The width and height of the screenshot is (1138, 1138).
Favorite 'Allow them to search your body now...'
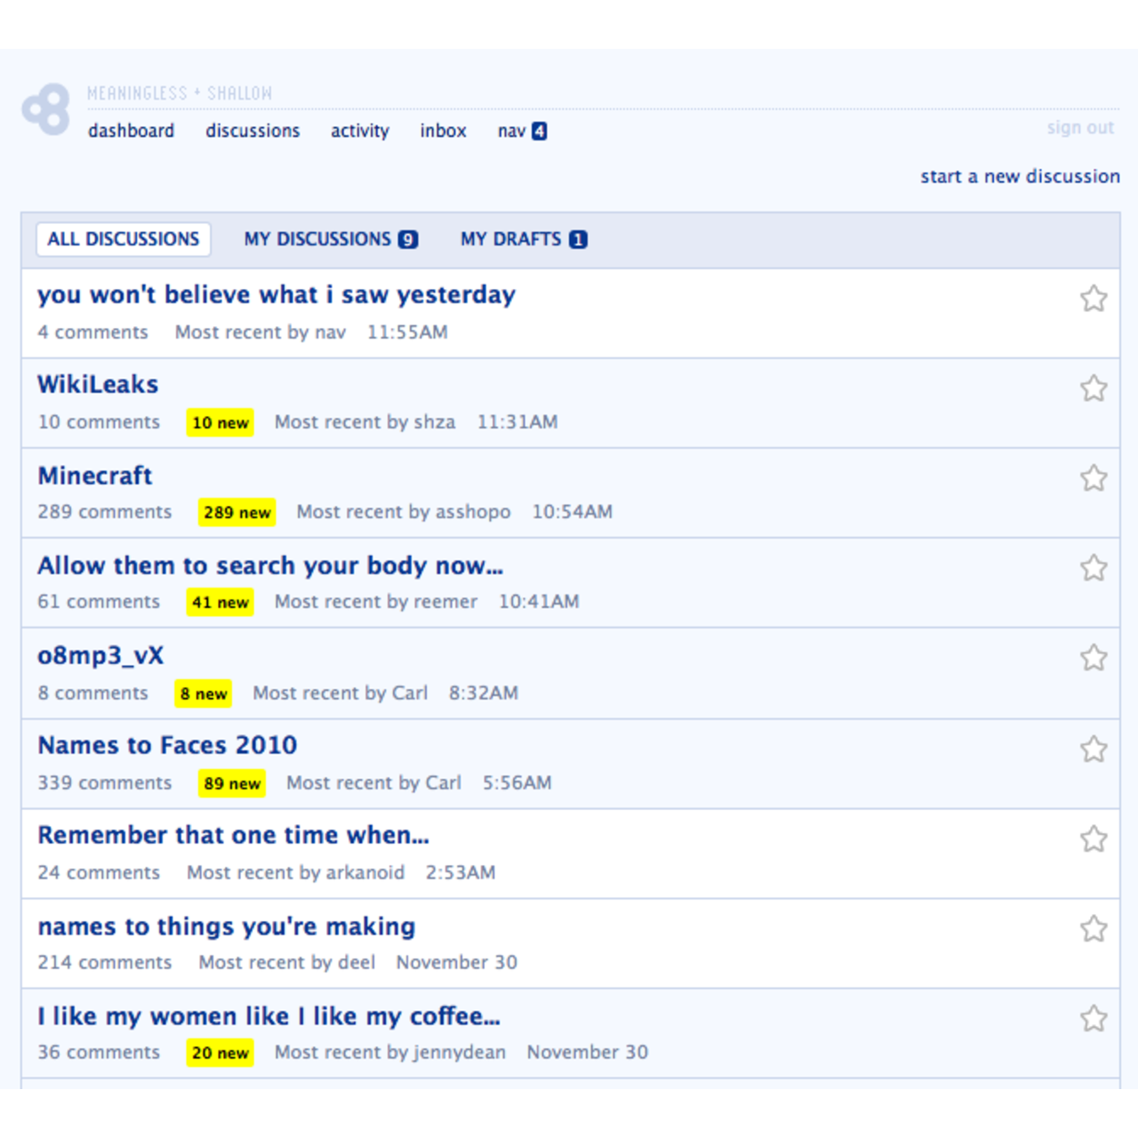coord(1093,568)
